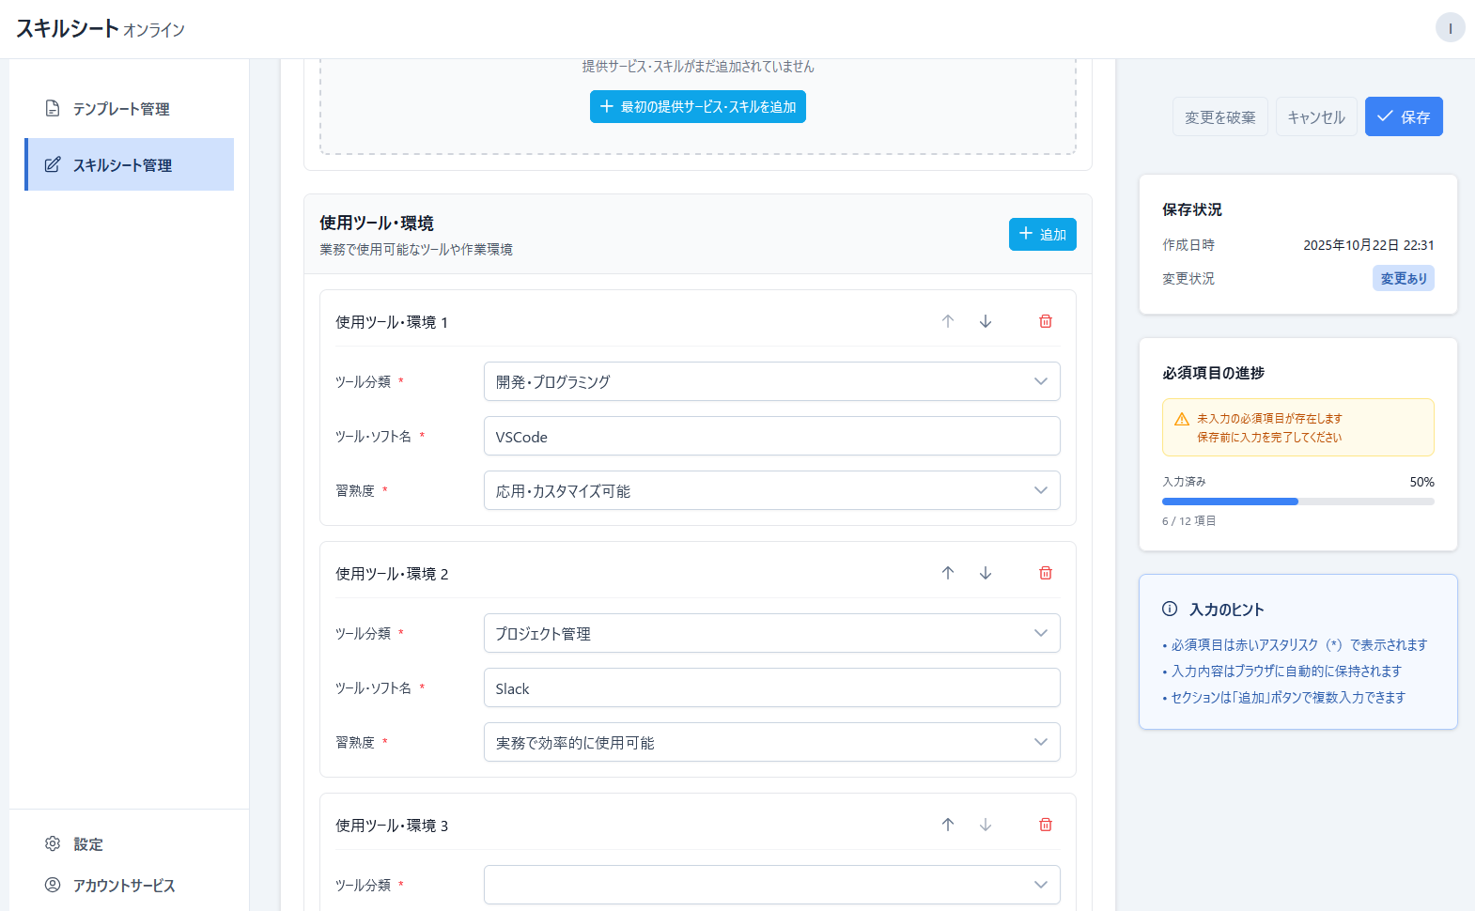Screen dimensions: 1475x911
Task: Select スキルシート管理 in sidebar
Action: click(122, 165)
